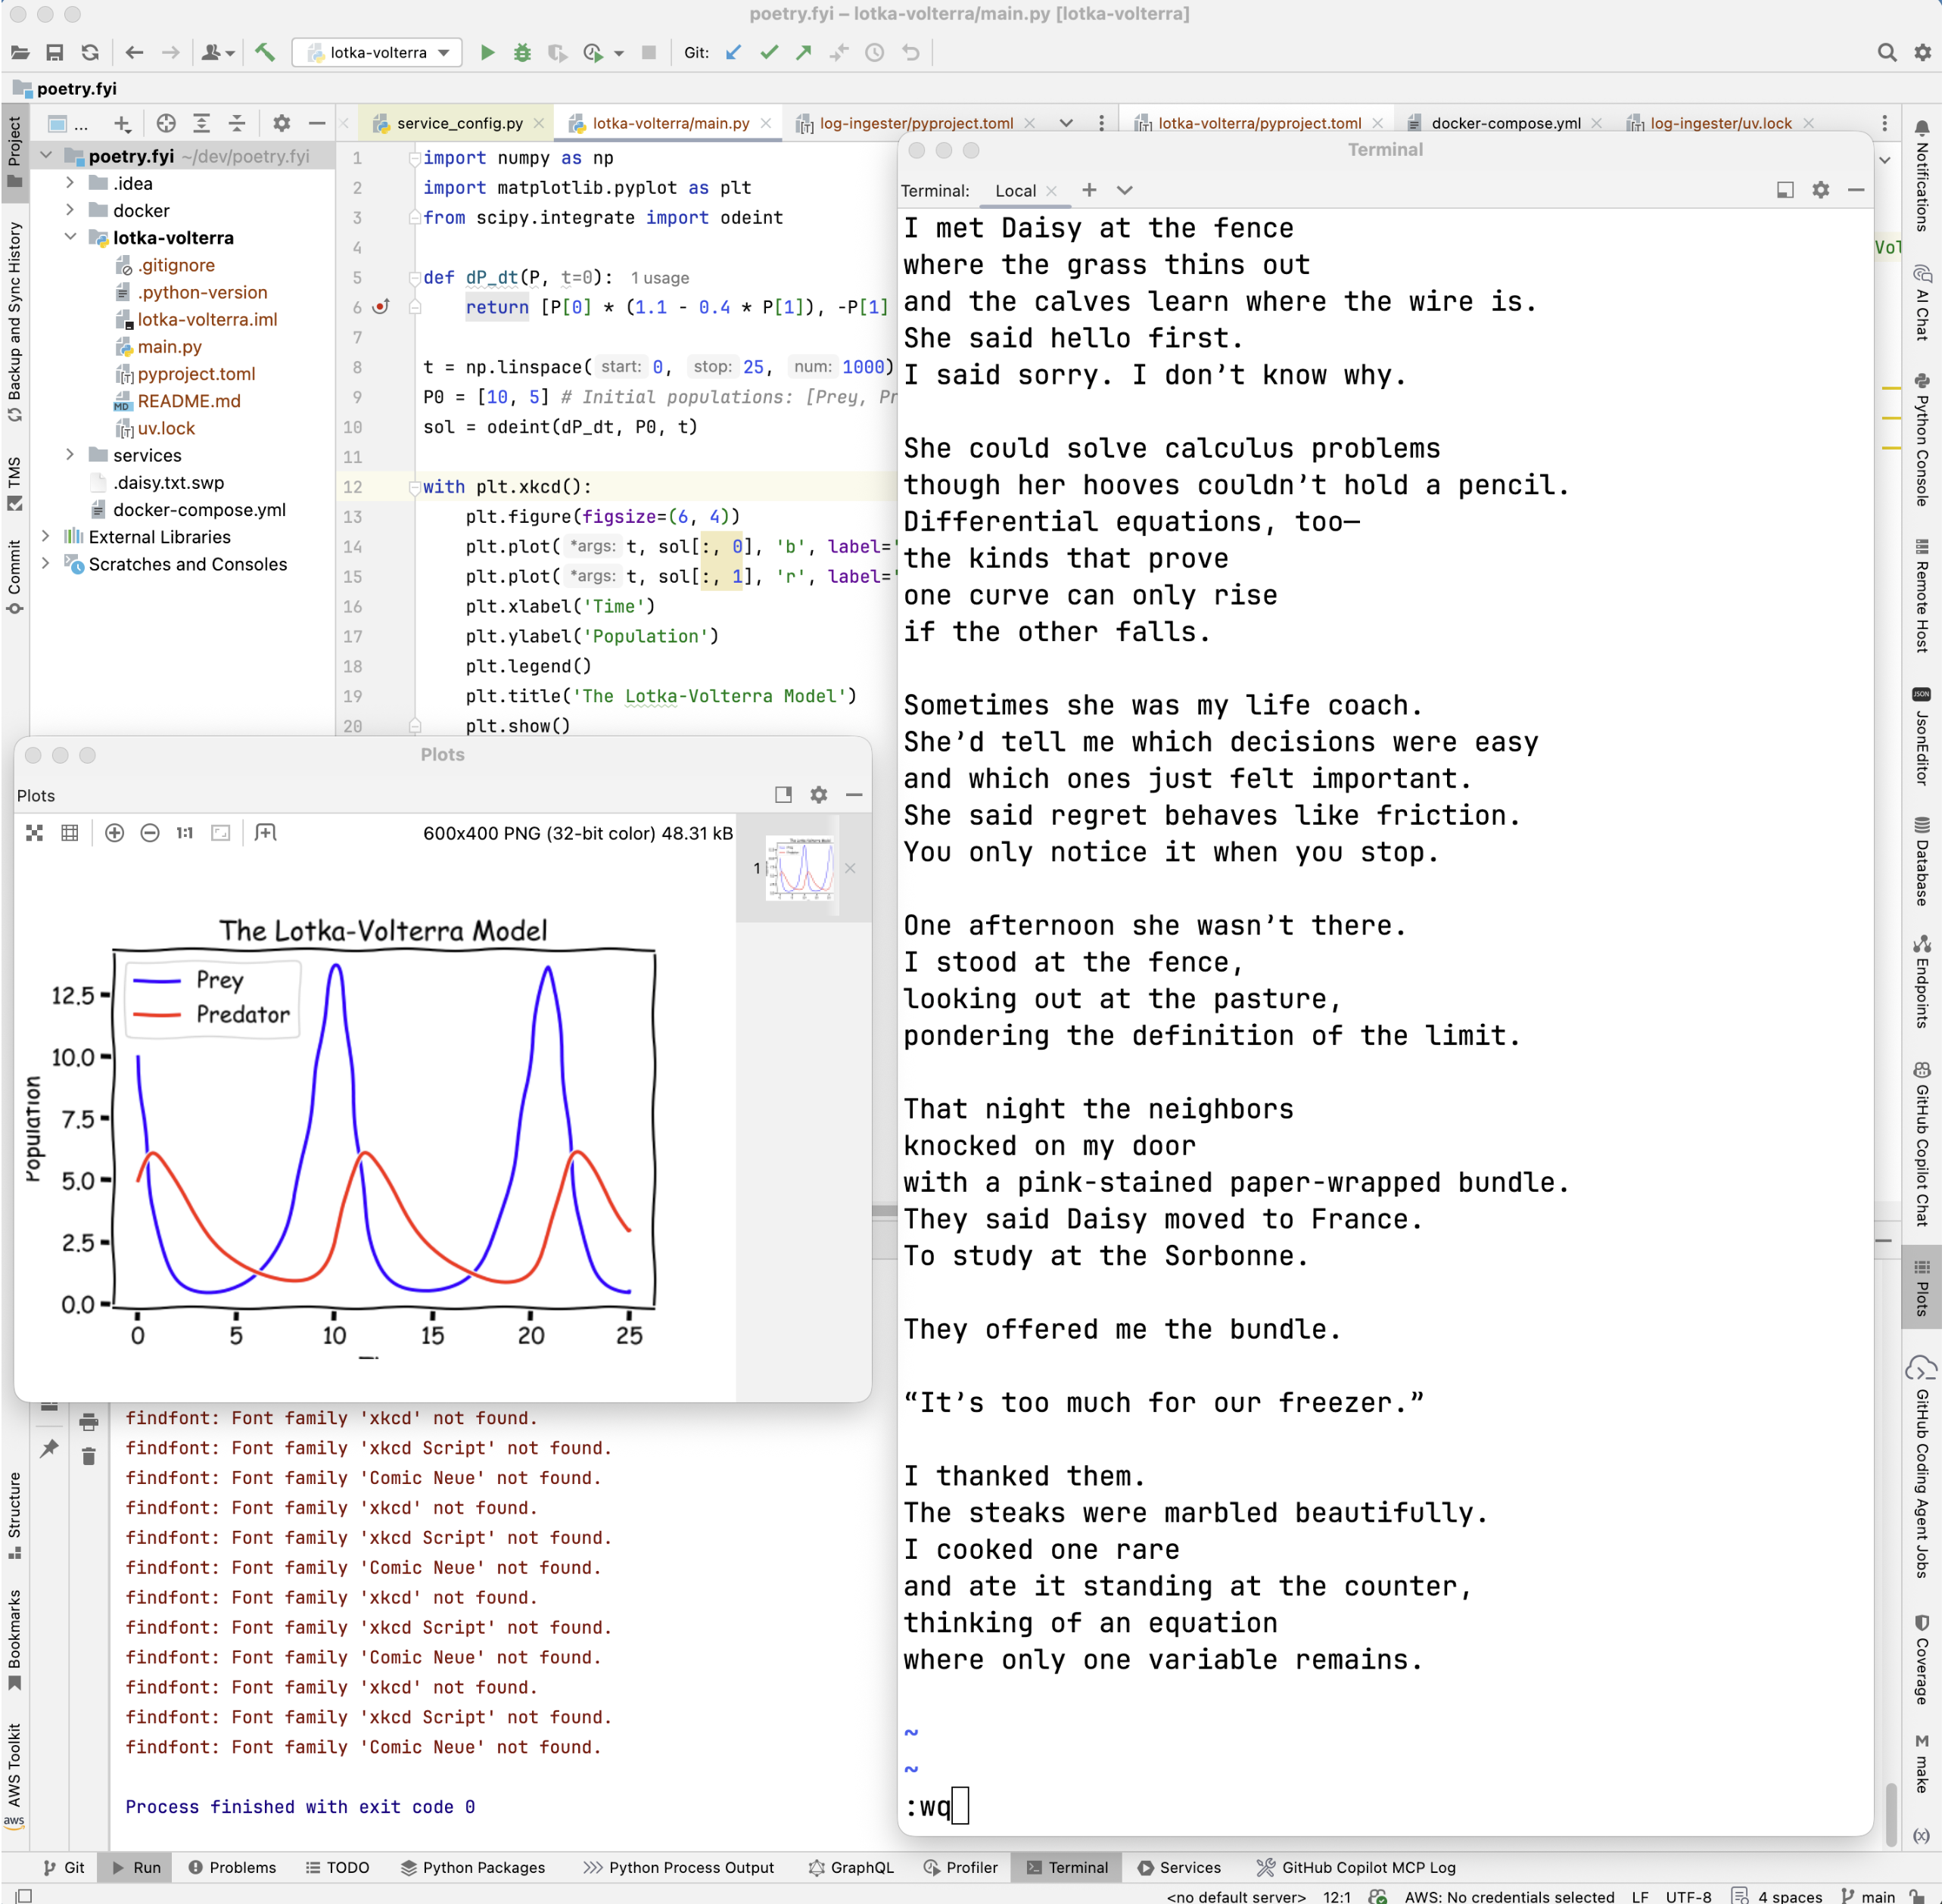Expand the services folder in project tree
Image resolution: width=1945 pixels, height=1904 pixels.
(70, 456)
